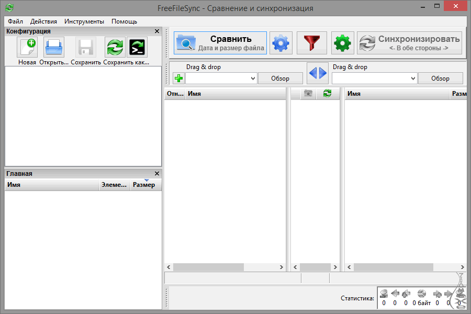The height and width of the screenshot is (314, 471).
Task: Click the middle grid scrollbar right arrow
Action: [335, 267]
